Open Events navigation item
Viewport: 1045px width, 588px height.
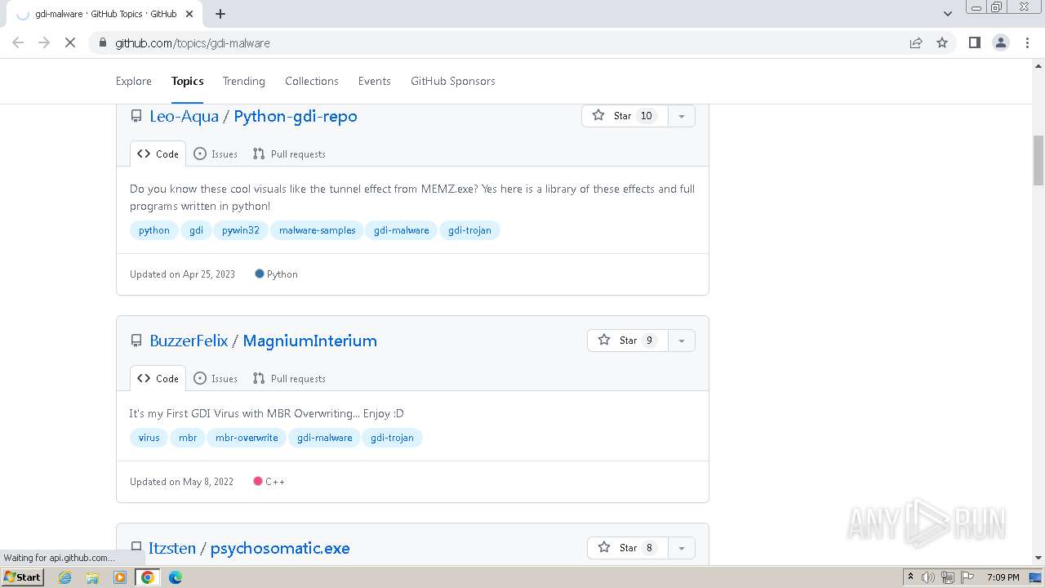point(375,81)
